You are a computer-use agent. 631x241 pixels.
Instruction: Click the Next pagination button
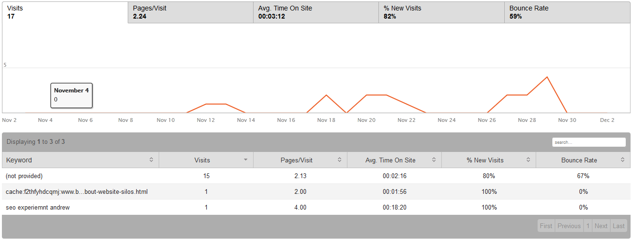click(x=601, y=226)
